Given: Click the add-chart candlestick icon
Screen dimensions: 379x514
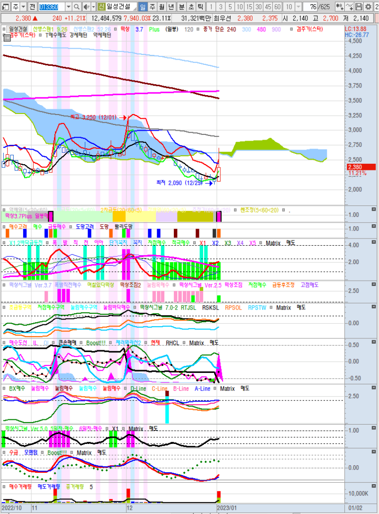Looking at the screenshot, I should click(340, 7).
